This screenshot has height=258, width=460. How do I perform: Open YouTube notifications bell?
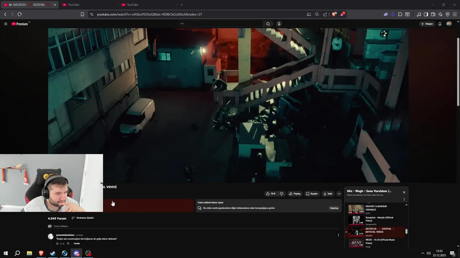tap(440, 24)
